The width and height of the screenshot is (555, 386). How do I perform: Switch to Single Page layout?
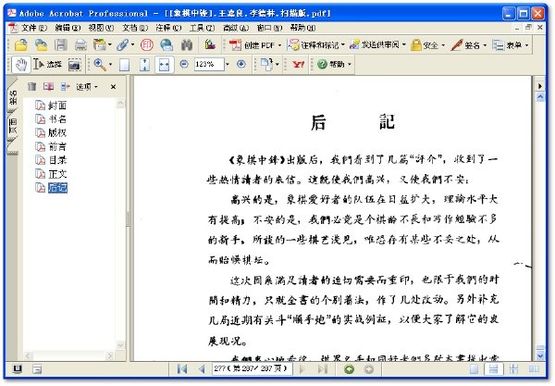coord(474,369)
